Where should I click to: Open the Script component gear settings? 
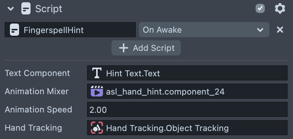[280, 8]
